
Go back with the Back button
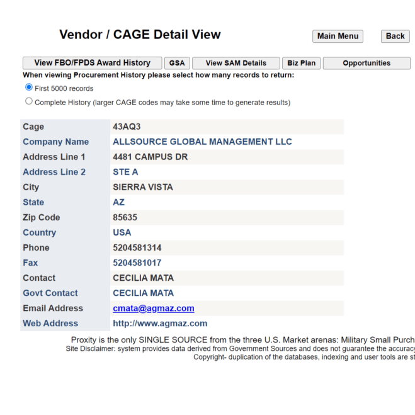tap(395, 37)
